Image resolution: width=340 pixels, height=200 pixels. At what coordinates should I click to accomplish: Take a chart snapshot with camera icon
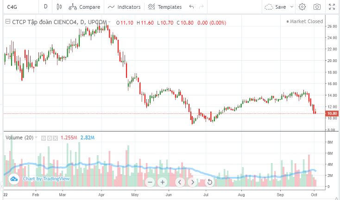317,7
